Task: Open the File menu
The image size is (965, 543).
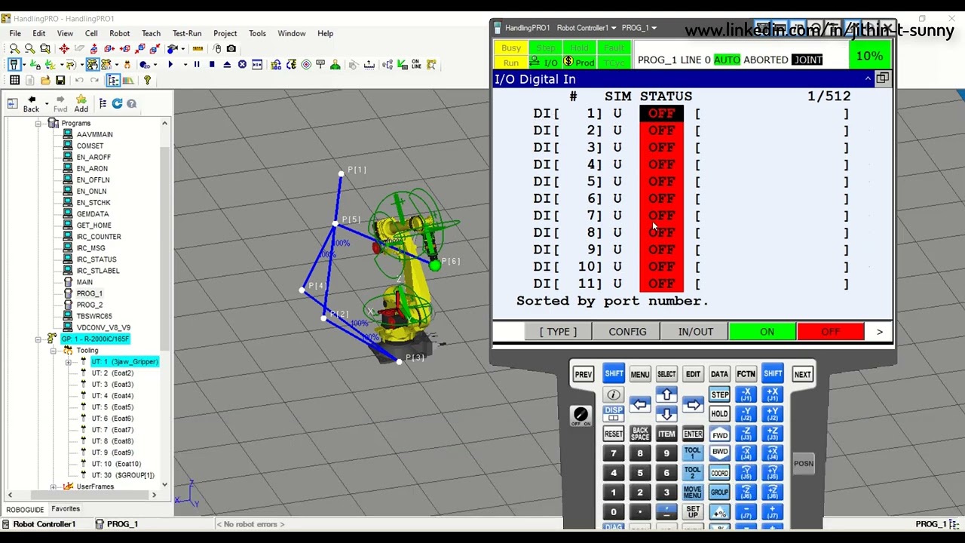Action: click(x=15, y=33)
